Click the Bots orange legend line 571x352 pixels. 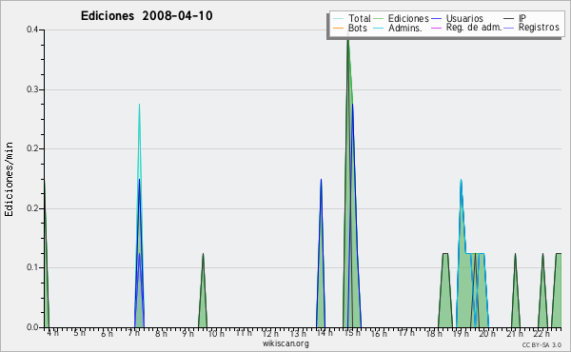tap(338, 28)
